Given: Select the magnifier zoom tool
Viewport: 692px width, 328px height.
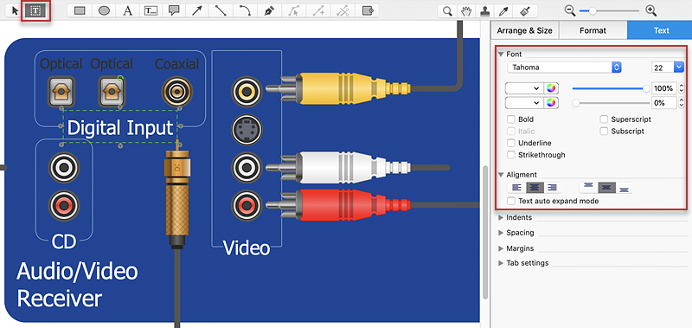Looking at the screenshot, I should (447, 11).
